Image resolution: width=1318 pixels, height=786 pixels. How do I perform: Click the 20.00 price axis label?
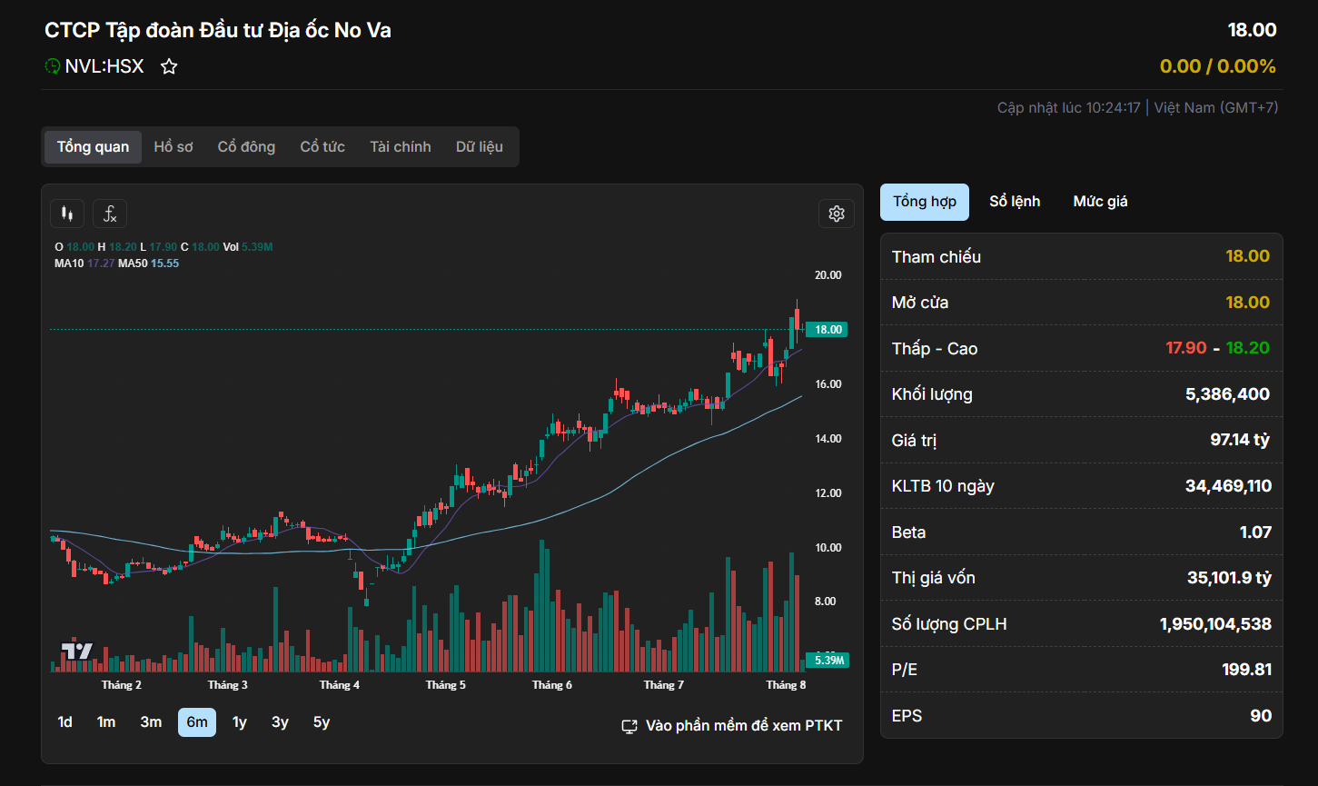(x=828, y=275)
